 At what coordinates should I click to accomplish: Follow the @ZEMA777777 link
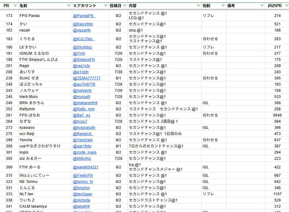(x=87, y=78)
